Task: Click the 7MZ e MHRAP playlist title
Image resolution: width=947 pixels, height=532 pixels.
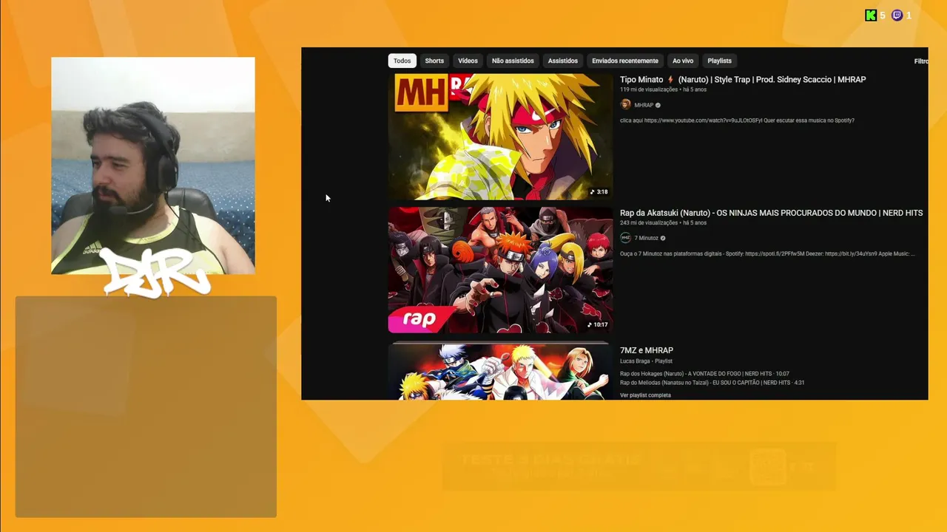Action: [647, 350]
